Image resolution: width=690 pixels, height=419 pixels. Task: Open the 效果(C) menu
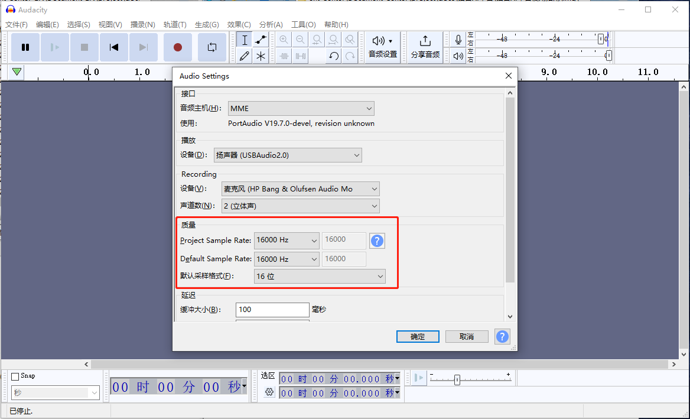click(239, 25)
